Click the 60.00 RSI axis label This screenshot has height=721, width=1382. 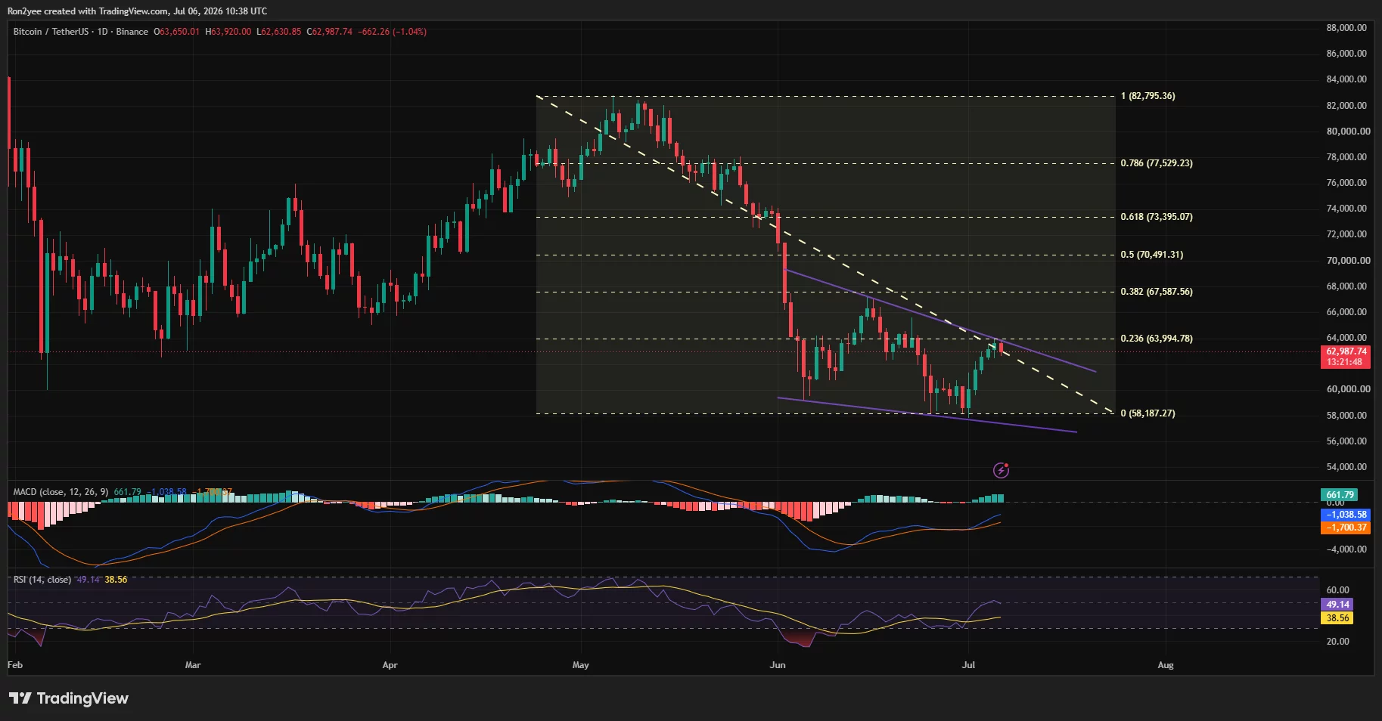pyautogui.click(x=1338, y=590)
